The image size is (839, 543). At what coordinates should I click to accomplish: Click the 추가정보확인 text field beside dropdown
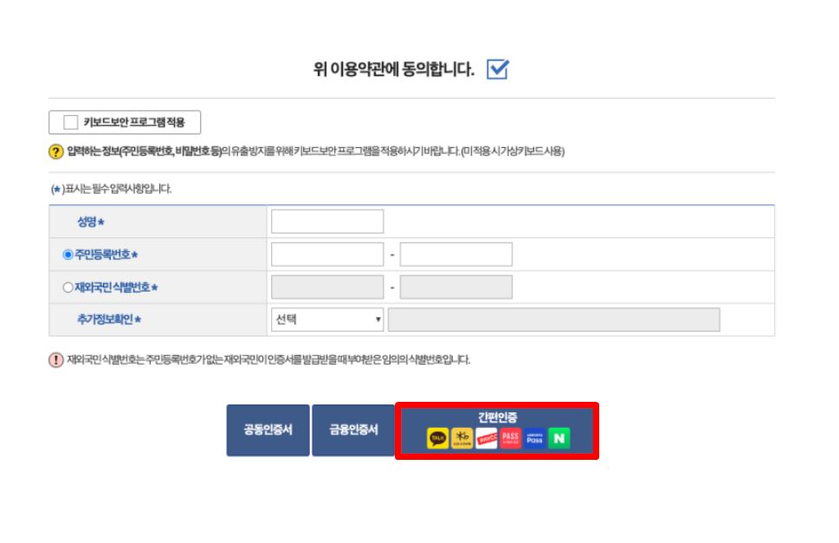click(x=554, y=320)
